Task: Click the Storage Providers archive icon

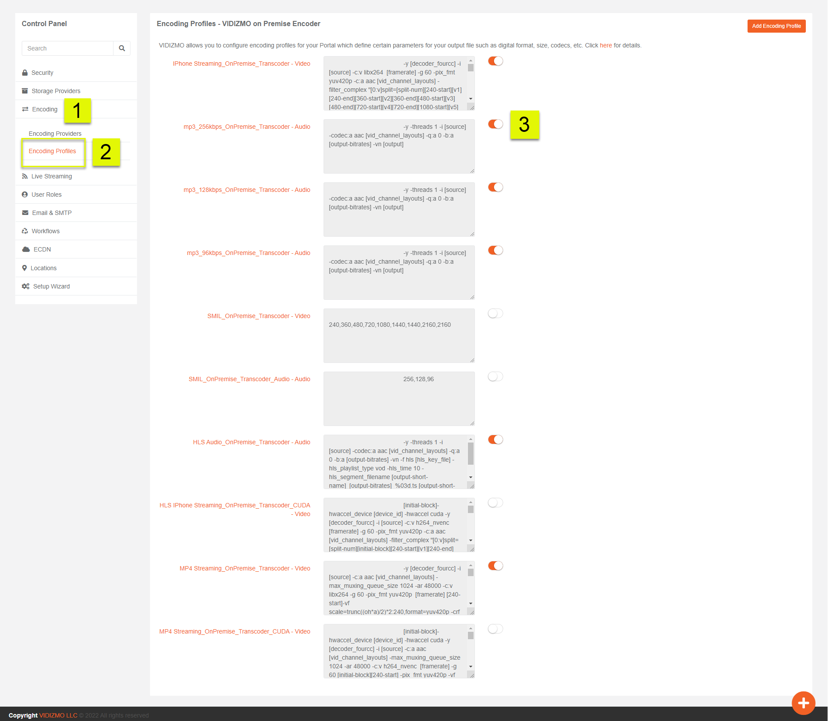Action: (25, 91)
